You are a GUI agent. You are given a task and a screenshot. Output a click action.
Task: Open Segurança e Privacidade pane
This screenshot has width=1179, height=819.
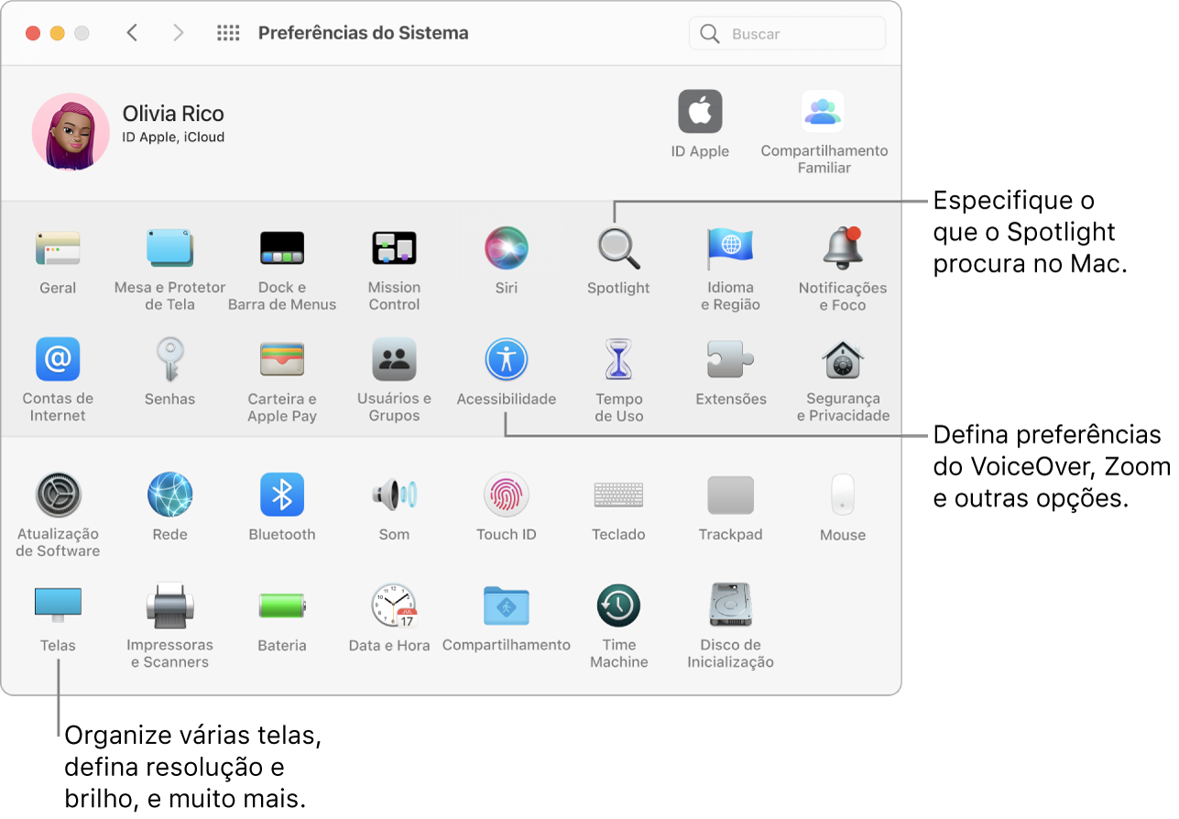click(843, 359)
